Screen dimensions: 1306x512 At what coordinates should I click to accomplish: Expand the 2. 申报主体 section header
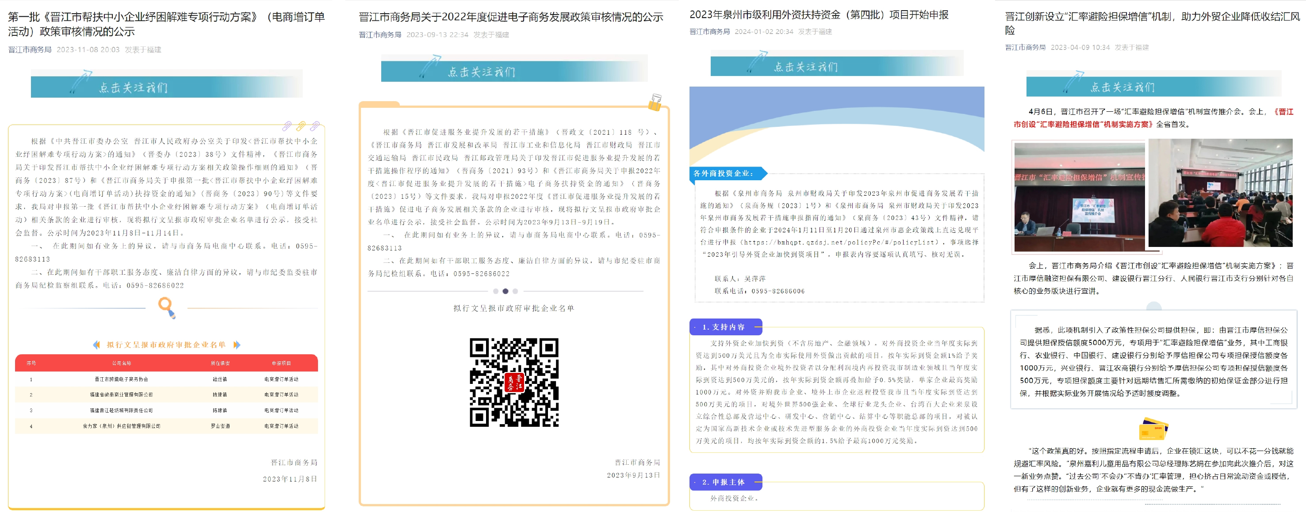pos(725,482)
